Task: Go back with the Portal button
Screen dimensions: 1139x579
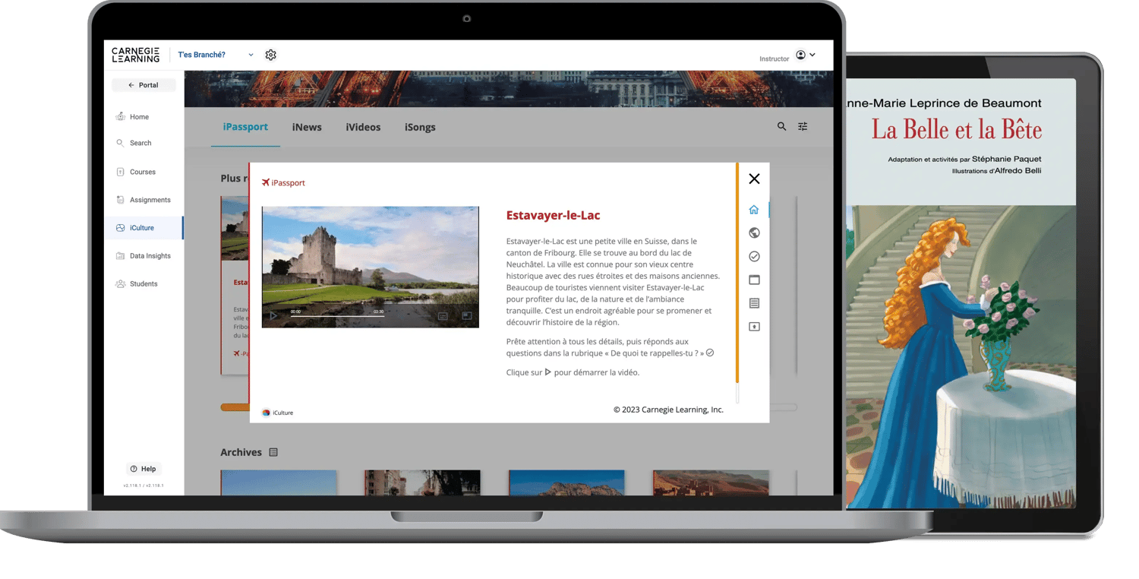Action: (x=144, y=85)
